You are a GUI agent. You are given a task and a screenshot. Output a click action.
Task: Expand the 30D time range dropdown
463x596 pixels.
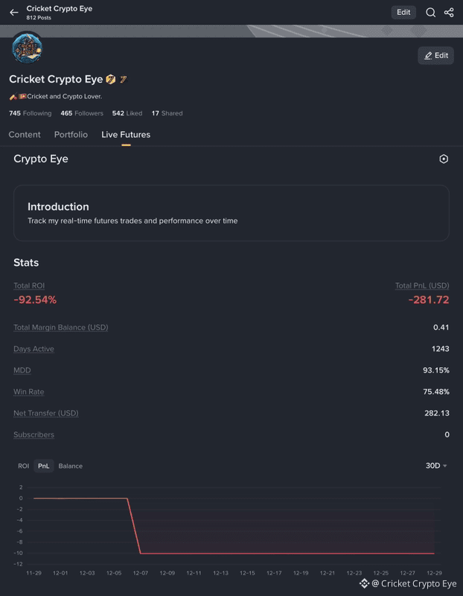point(436,466)
